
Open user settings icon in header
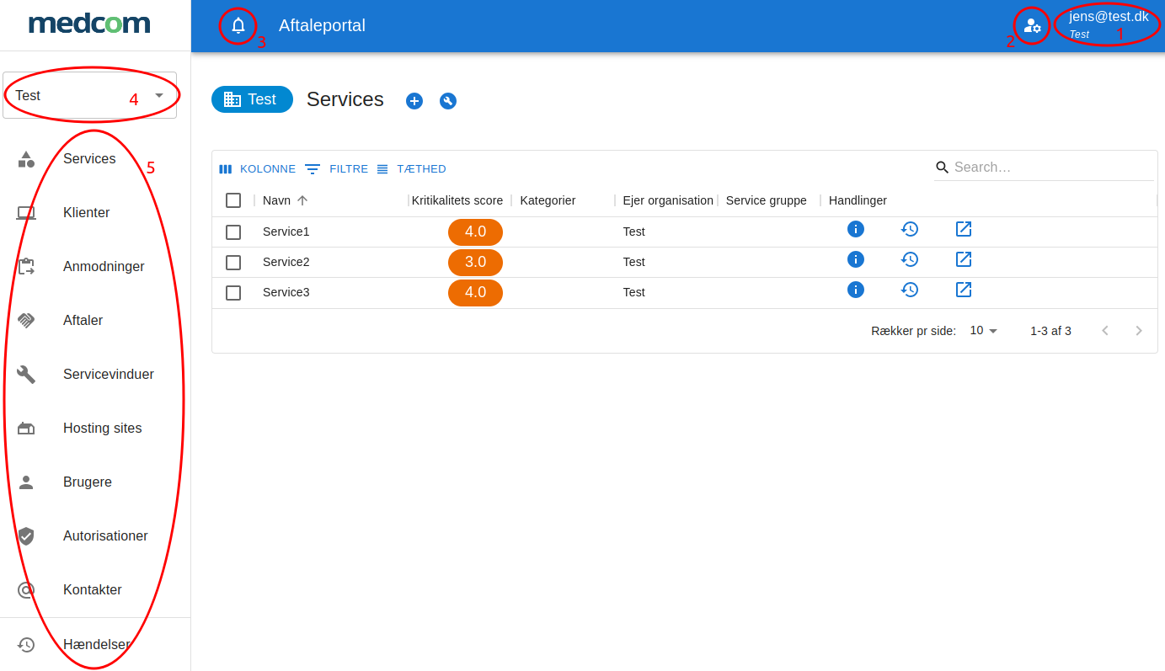click(1032, 26)
